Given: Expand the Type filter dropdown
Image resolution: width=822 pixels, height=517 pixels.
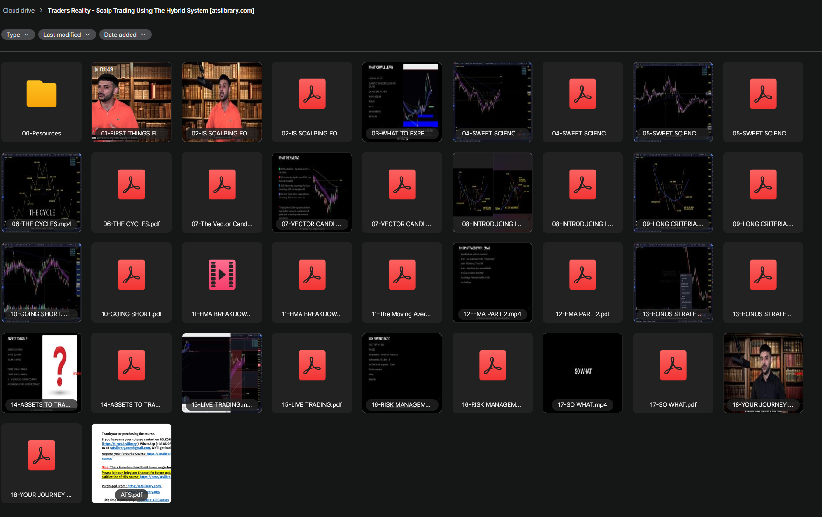Looking at the screenshot, I should (18, 35).
